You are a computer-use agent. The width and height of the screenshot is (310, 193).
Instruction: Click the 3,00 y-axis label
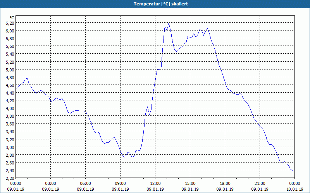(x=10, y=147)
